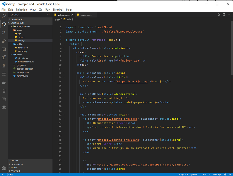Click the circled S icon in activity bar
Screen dimensions: 233x176
[4, 108]
